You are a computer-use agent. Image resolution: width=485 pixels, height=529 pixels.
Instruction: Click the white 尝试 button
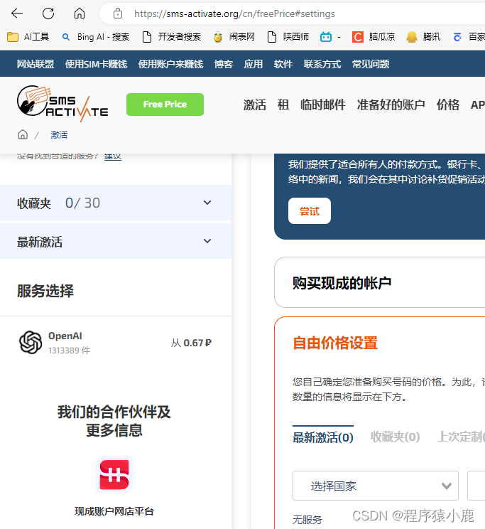point(310,211)
